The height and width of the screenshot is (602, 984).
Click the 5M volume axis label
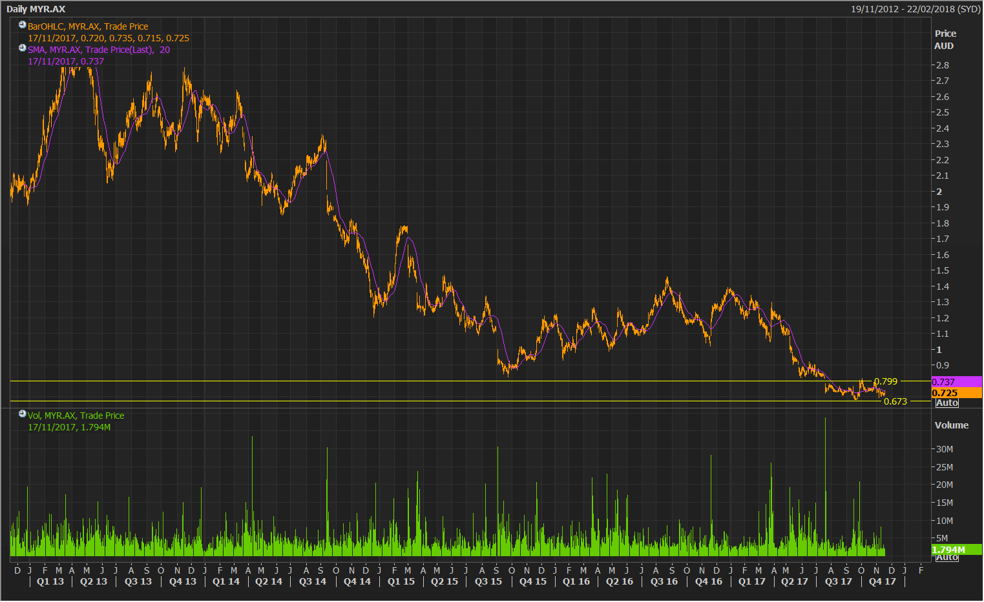(x=942, y=538)
